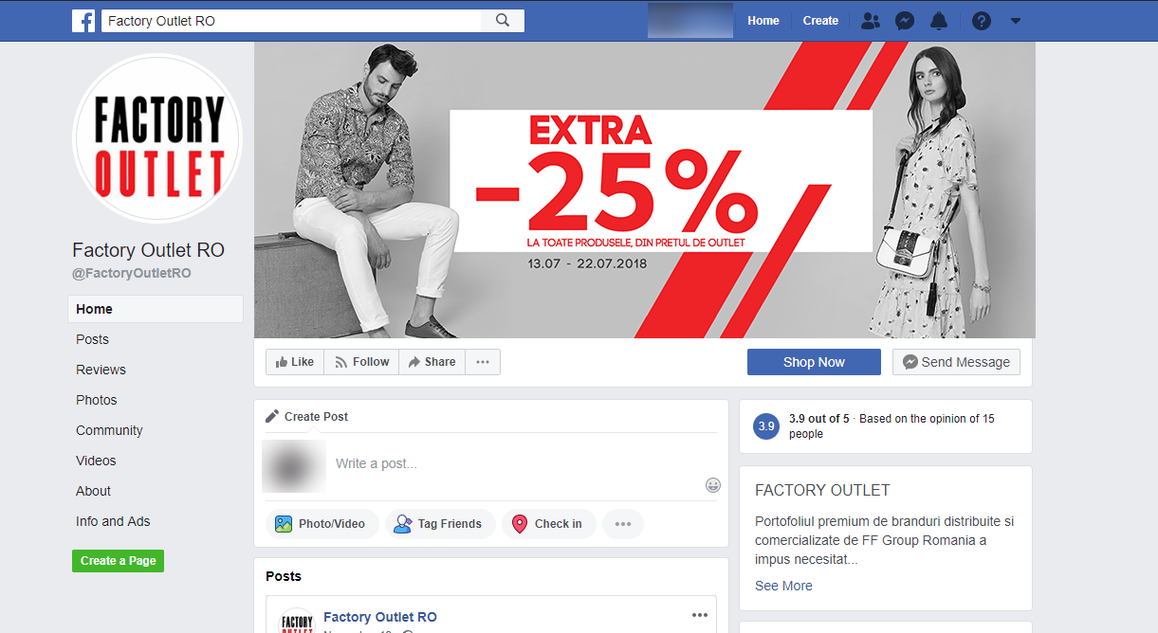The width and height of the screenshot is (1158, 633).
Task: Expand the account dropdown arrow
Action: [x=1016, y=21]
